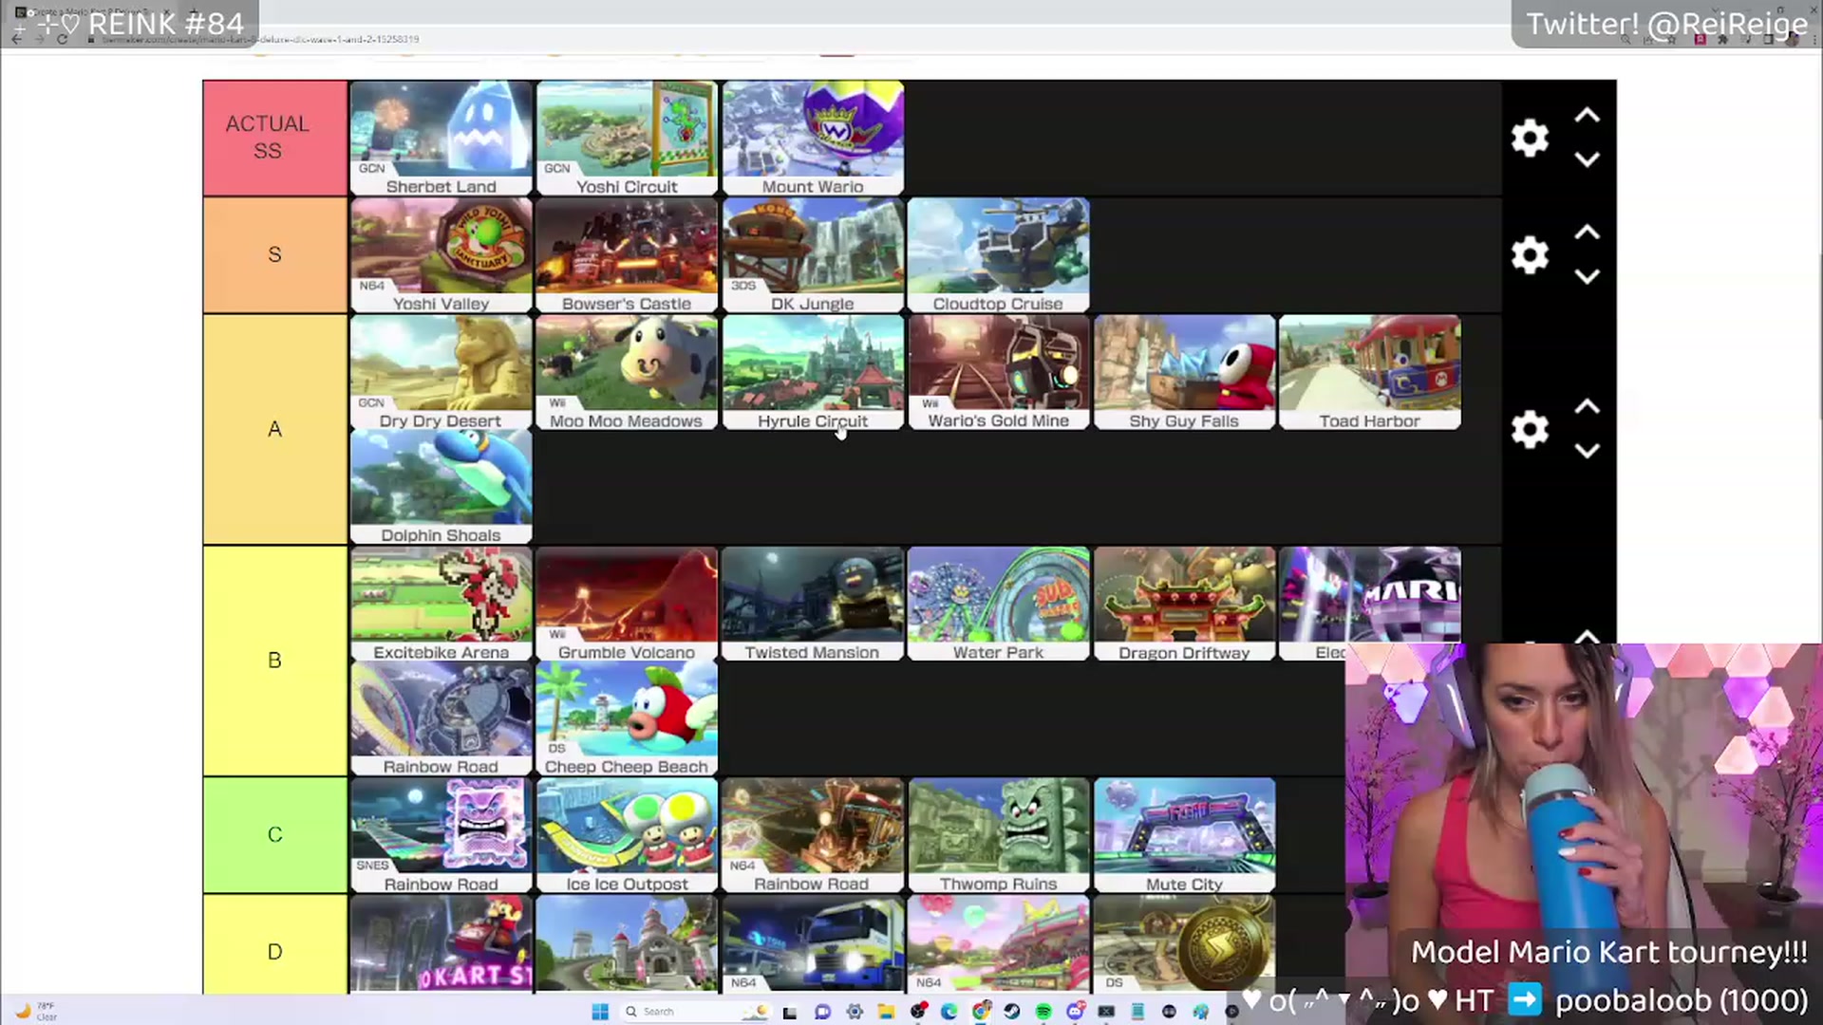Open settings gear for S tier row
Image resolution: width=1823 pixels, height=1025 pixels.
pyautogui.click(x=1530, y=255)
